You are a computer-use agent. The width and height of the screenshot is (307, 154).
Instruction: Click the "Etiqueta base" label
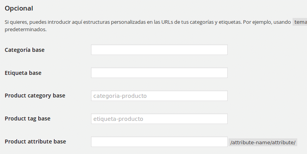pos(23,73)
